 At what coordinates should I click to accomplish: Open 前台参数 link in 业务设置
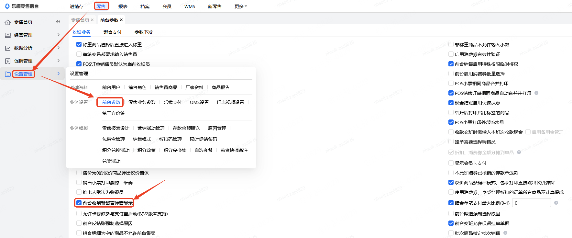pos(111,102)
